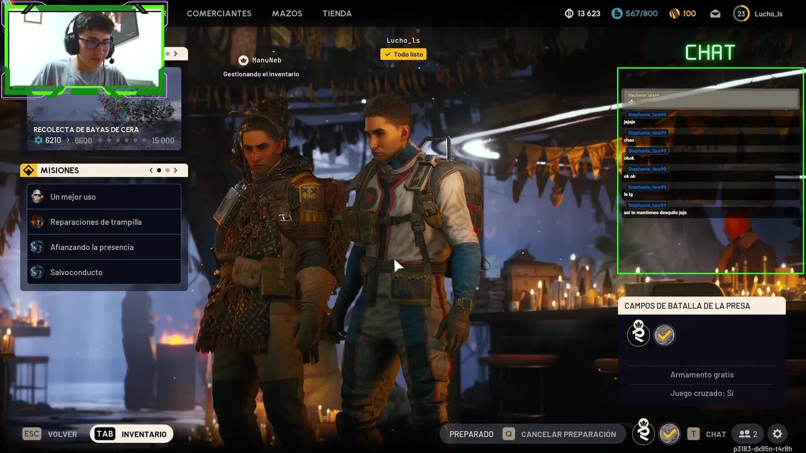Image resolution: width=806 pixels, height=453 pixels.
Task: Click the event reward progress dots track
Action: tap(122, 140)
